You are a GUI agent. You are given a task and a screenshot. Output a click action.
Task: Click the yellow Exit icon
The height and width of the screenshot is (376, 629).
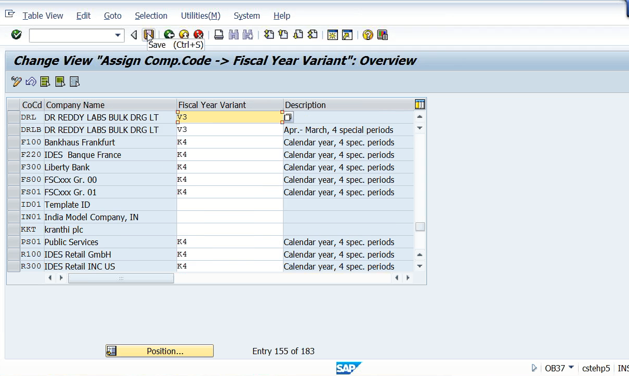click(184, 35)
